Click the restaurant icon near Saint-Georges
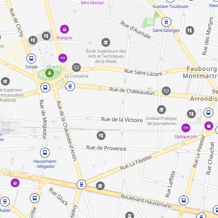 pos(190,30)
